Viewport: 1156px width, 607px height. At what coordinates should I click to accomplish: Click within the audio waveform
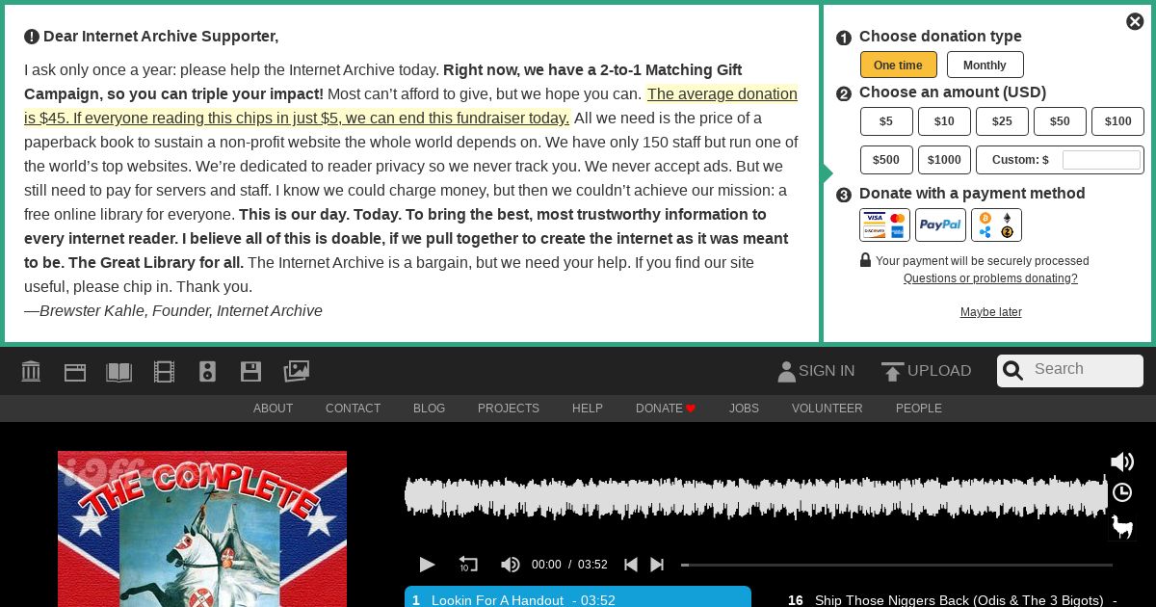tap(756, 497)
